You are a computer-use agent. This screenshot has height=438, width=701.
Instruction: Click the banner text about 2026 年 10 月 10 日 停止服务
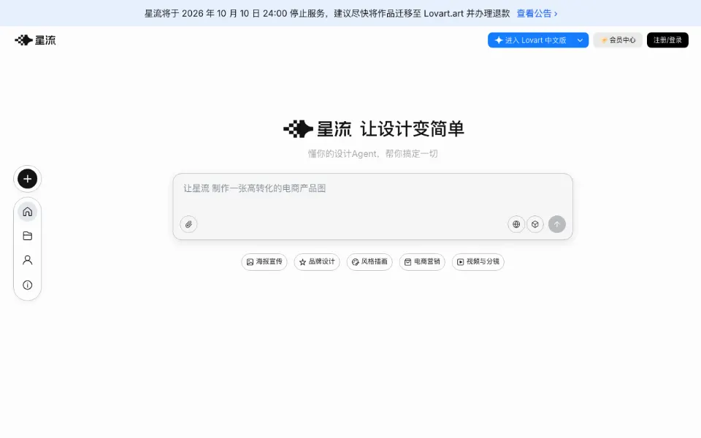pos(327,13)
